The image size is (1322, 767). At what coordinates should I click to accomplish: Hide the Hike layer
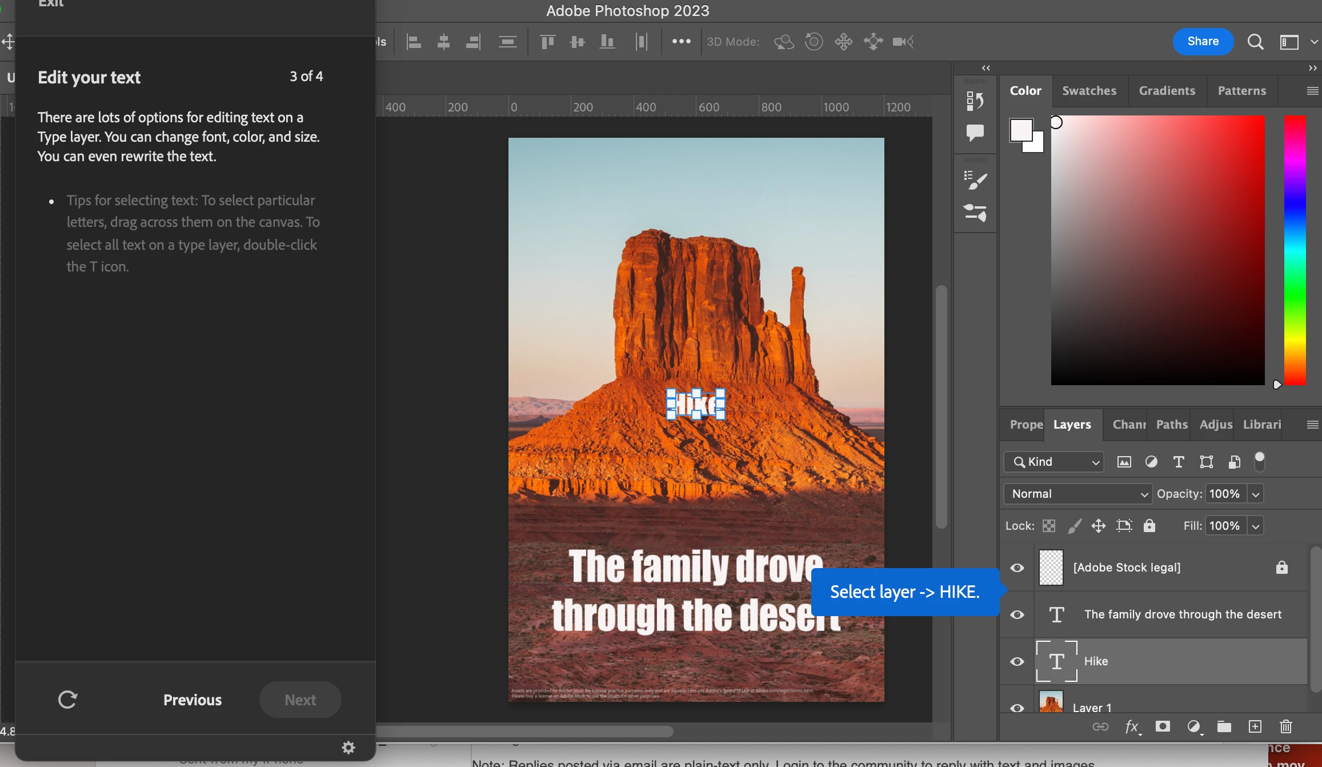click(1017, 661)
